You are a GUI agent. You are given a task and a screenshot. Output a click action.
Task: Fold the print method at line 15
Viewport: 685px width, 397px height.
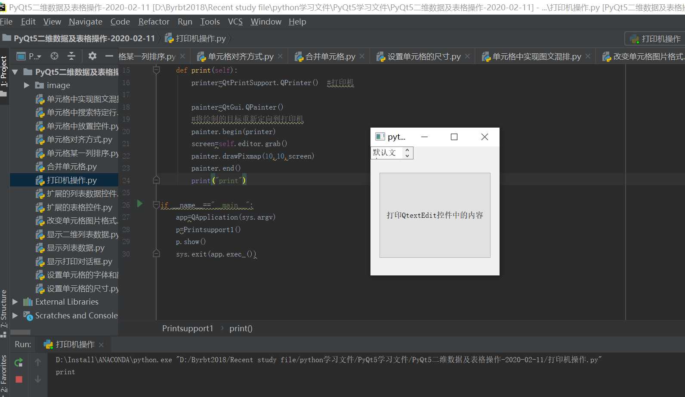point(157,70)
